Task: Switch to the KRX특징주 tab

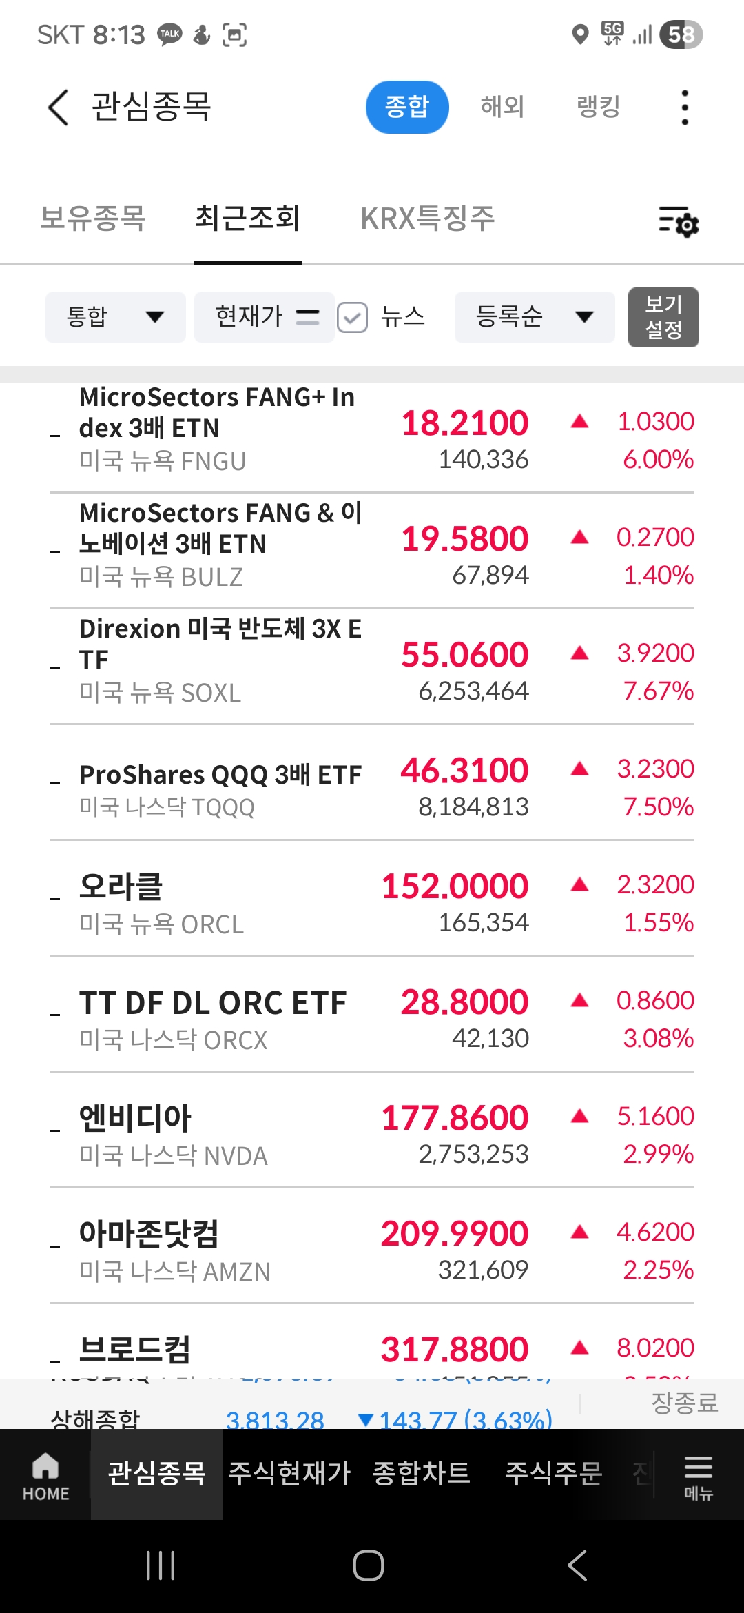Action: 428,219
